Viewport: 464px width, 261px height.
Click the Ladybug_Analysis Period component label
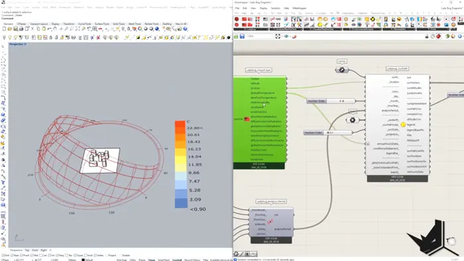[x=271, y=201]
